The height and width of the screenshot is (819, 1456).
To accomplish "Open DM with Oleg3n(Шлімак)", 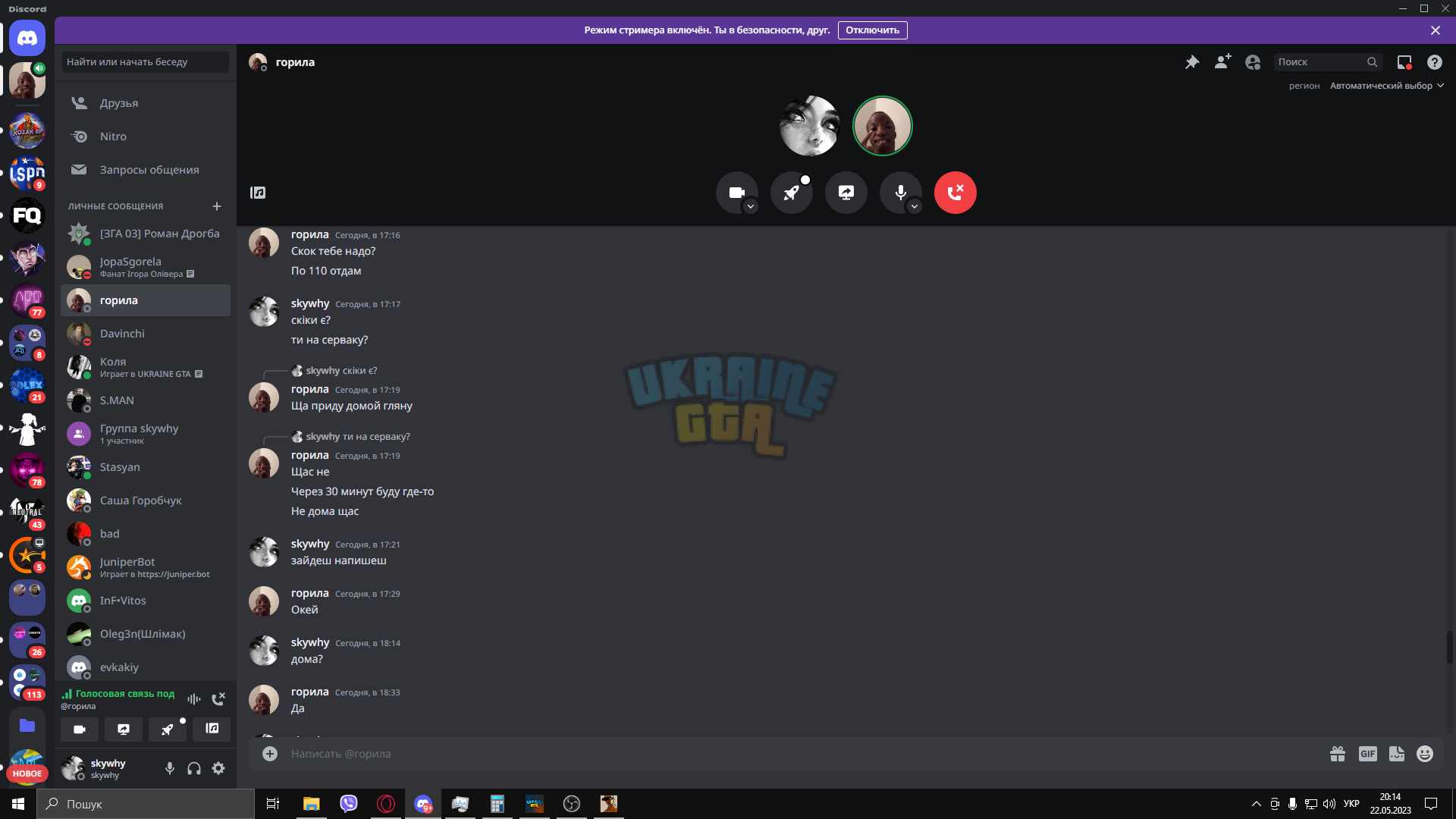I will [146, 634].
